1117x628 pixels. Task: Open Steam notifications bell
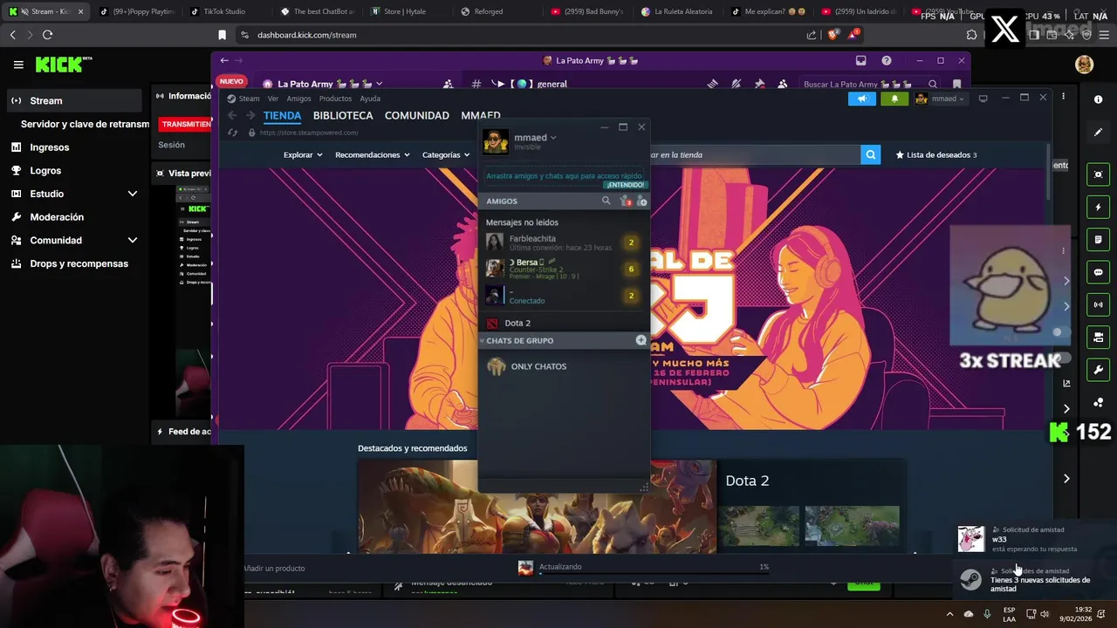click(894, 99)
